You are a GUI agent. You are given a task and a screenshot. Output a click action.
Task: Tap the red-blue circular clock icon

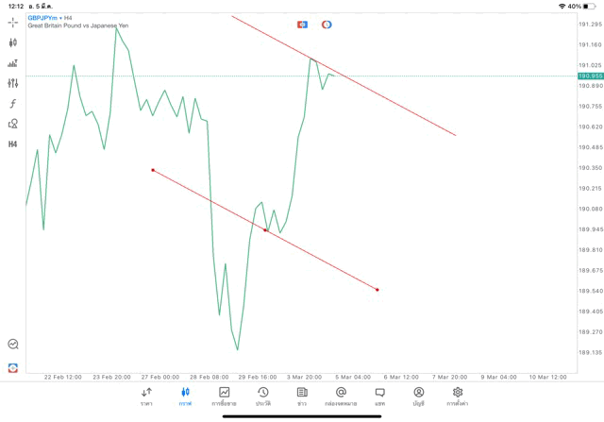pyautogui.click(x=327, y=25)
